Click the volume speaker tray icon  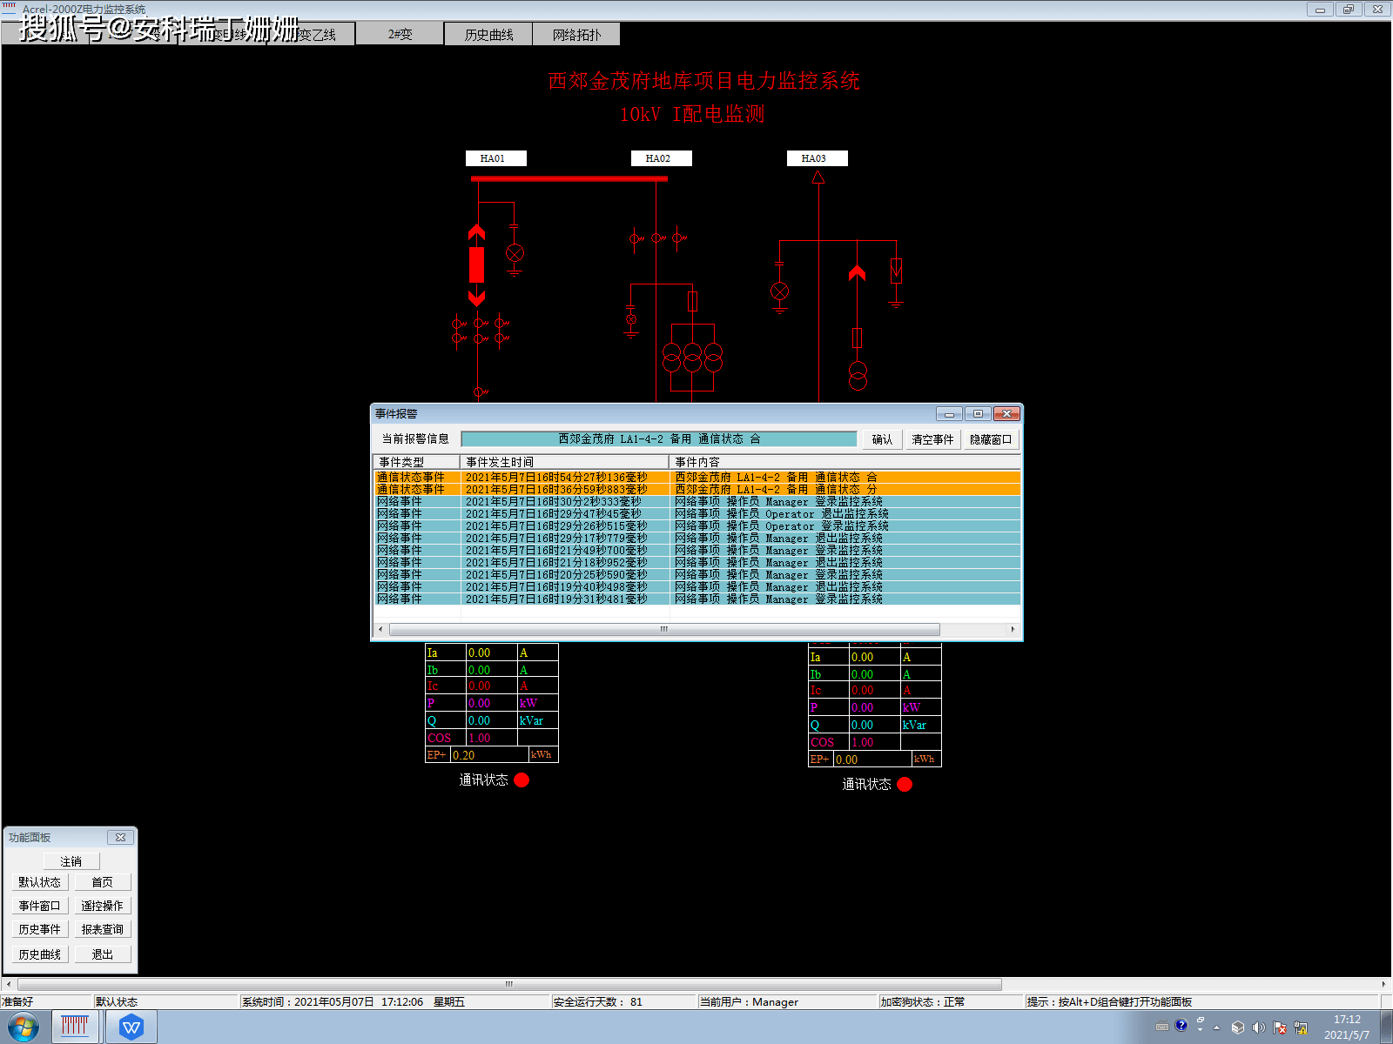(1258, 1027)
